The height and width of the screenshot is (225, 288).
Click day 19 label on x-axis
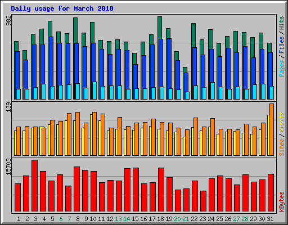coord(169,219)
